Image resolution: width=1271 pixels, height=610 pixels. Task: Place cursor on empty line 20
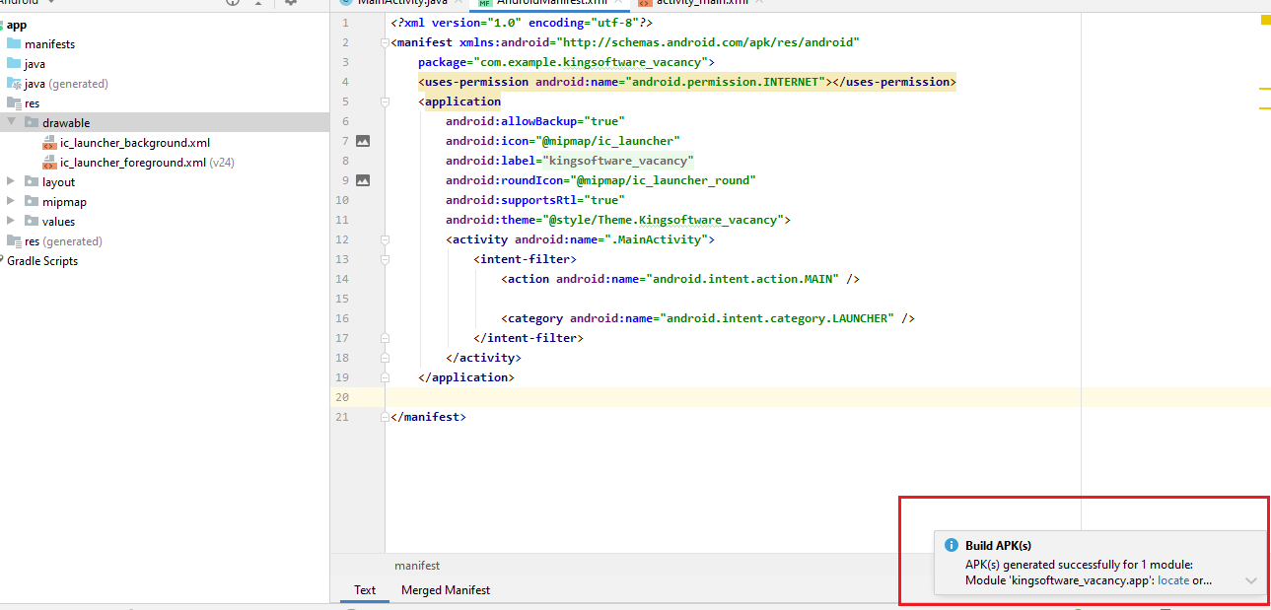[x=690, y=397]
